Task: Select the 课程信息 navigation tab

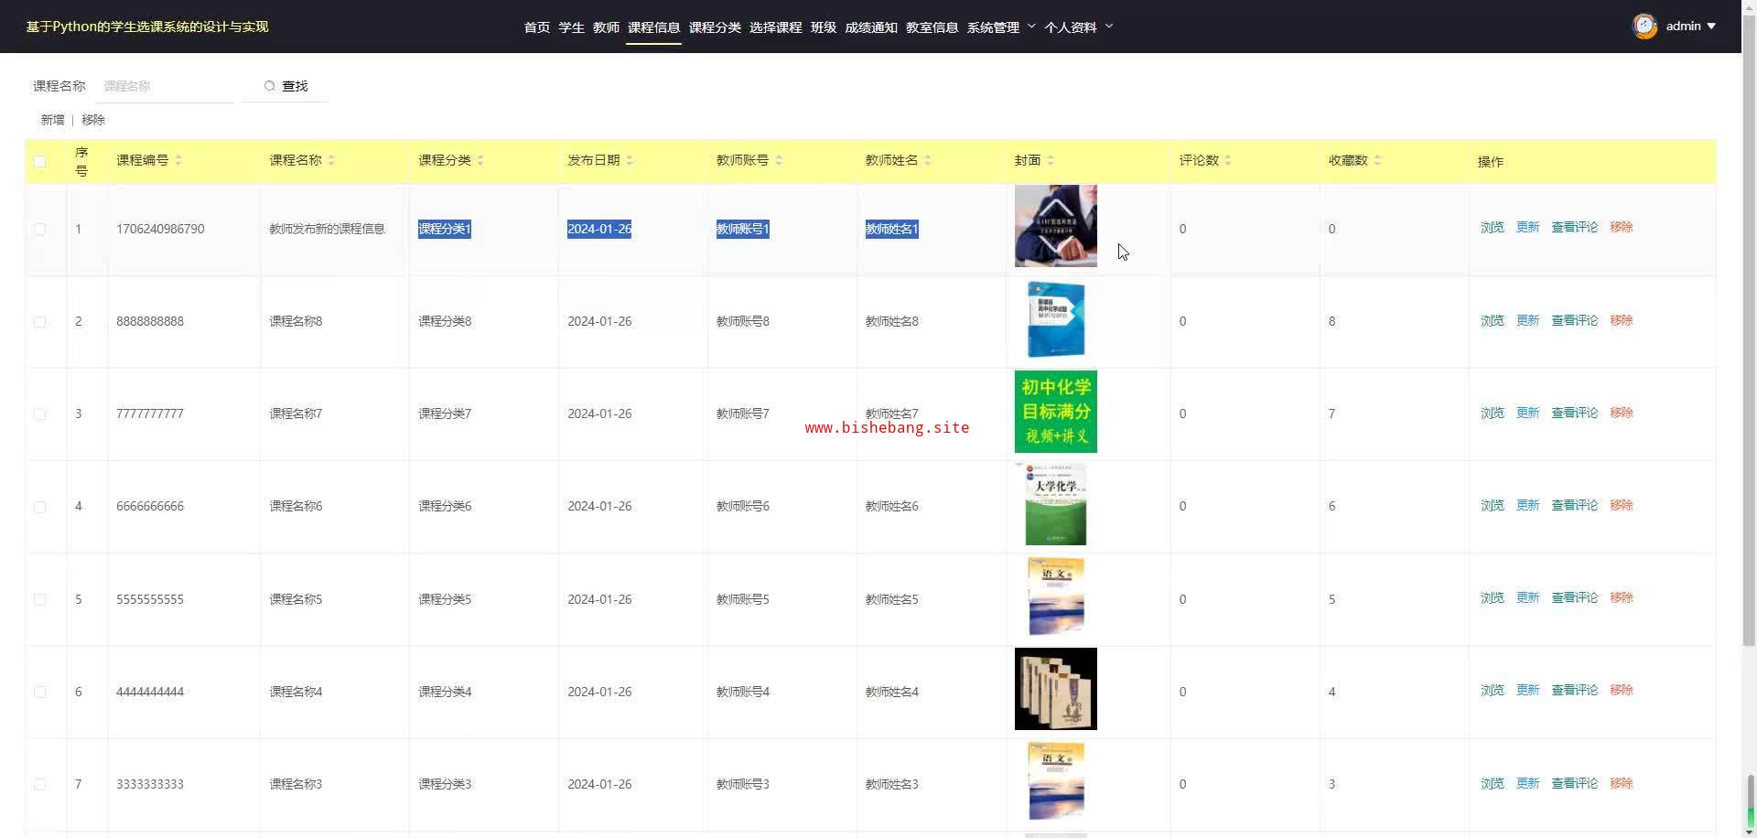Action: pyautogui.click(x=653, y=27)
